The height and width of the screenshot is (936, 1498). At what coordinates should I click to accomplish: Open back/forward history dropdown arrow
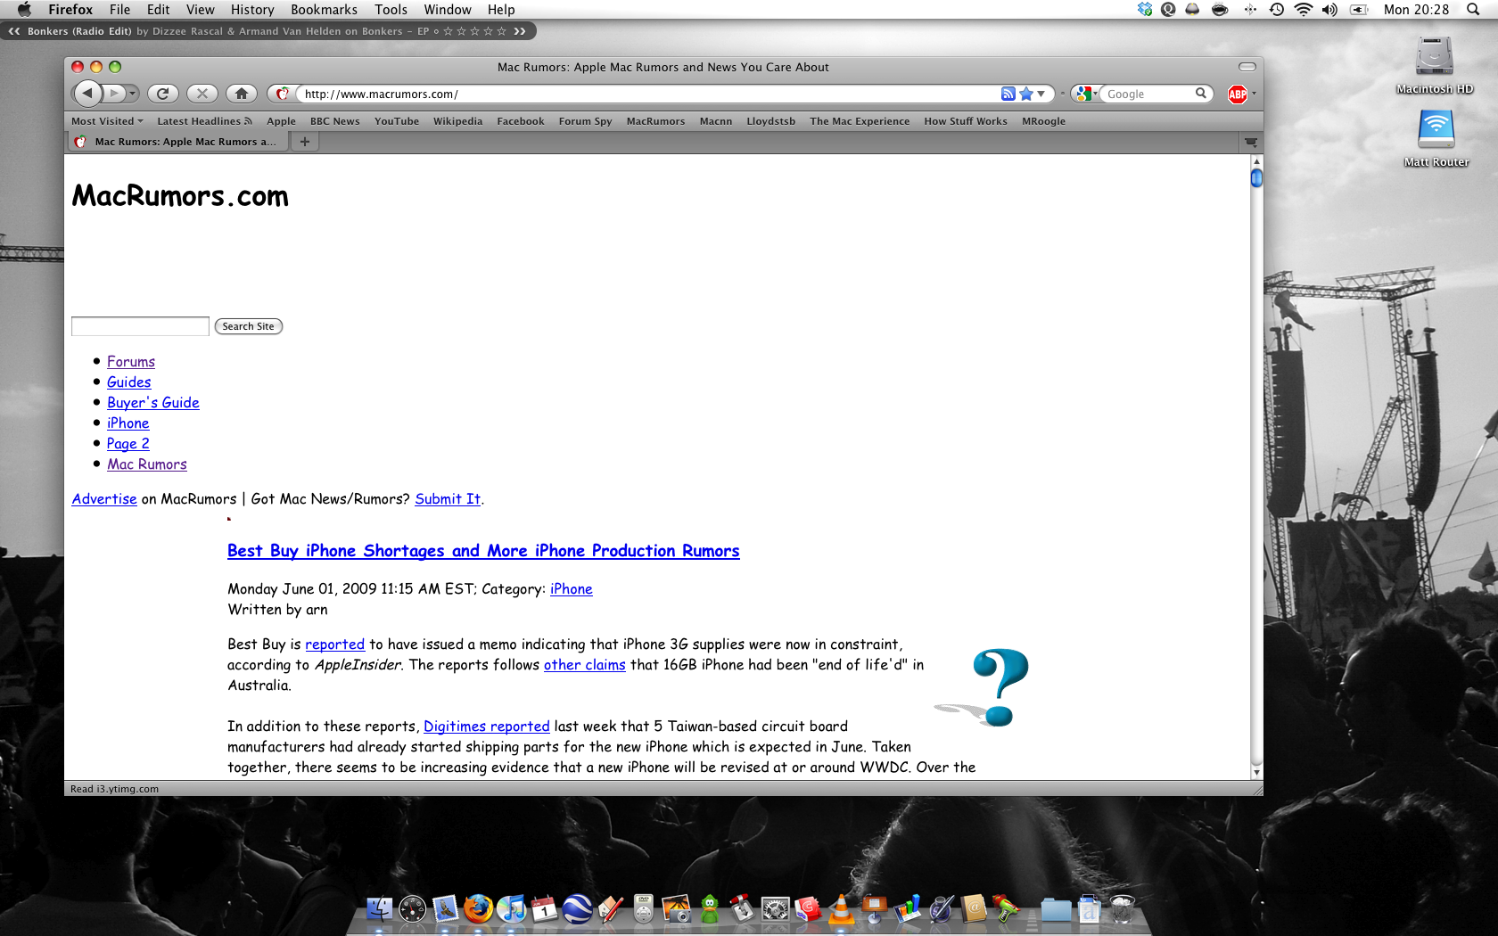tap(132, 94)
